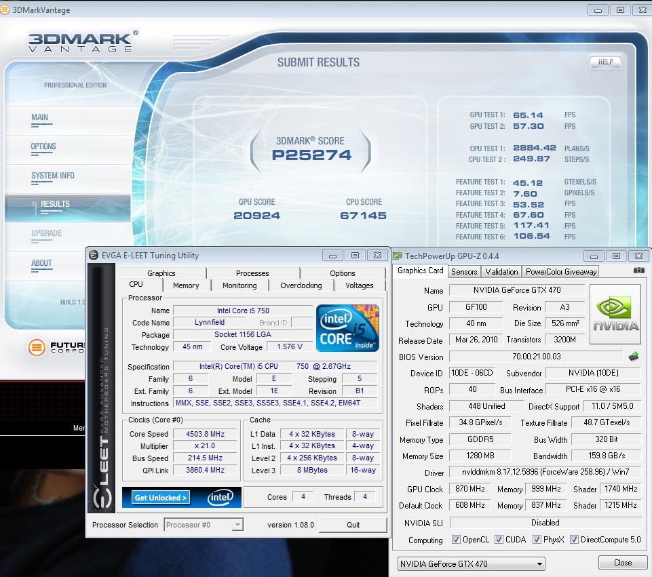Click the Intel Core i5 badge
Screen dimensions: 652x577
point(347,327)
